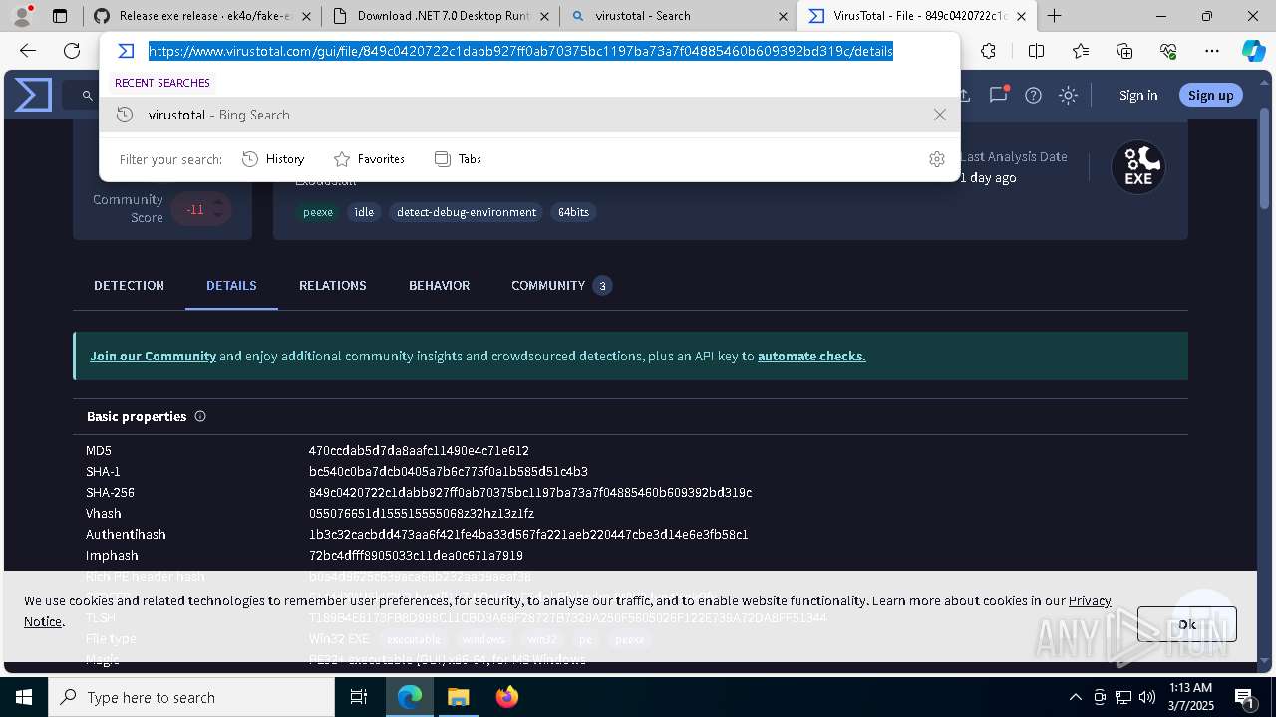Launch the Copilot sidebar
1276x717 pixels.
(x=1253, y=51)
